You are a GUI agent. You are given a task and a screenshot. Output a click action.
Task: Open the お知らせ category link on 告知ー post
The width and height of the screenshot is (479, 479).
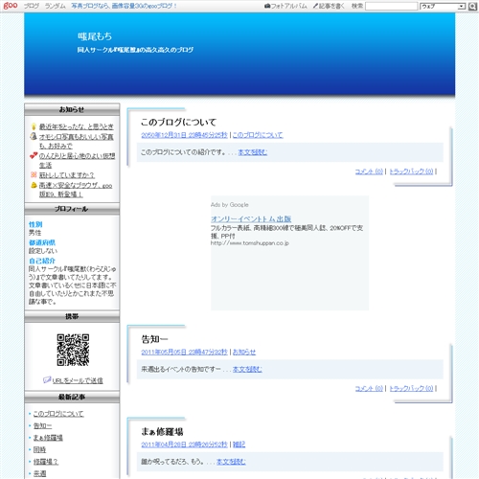(x=244, y=352)
